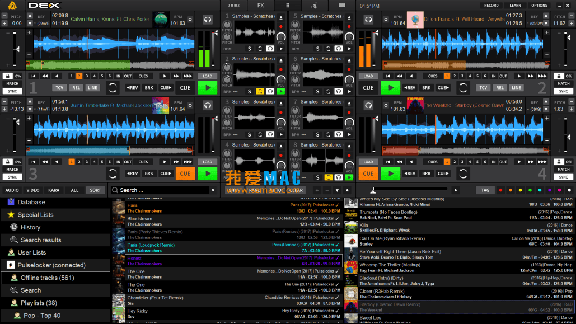
Task: Open SORT options in browser
Action: 95,190
